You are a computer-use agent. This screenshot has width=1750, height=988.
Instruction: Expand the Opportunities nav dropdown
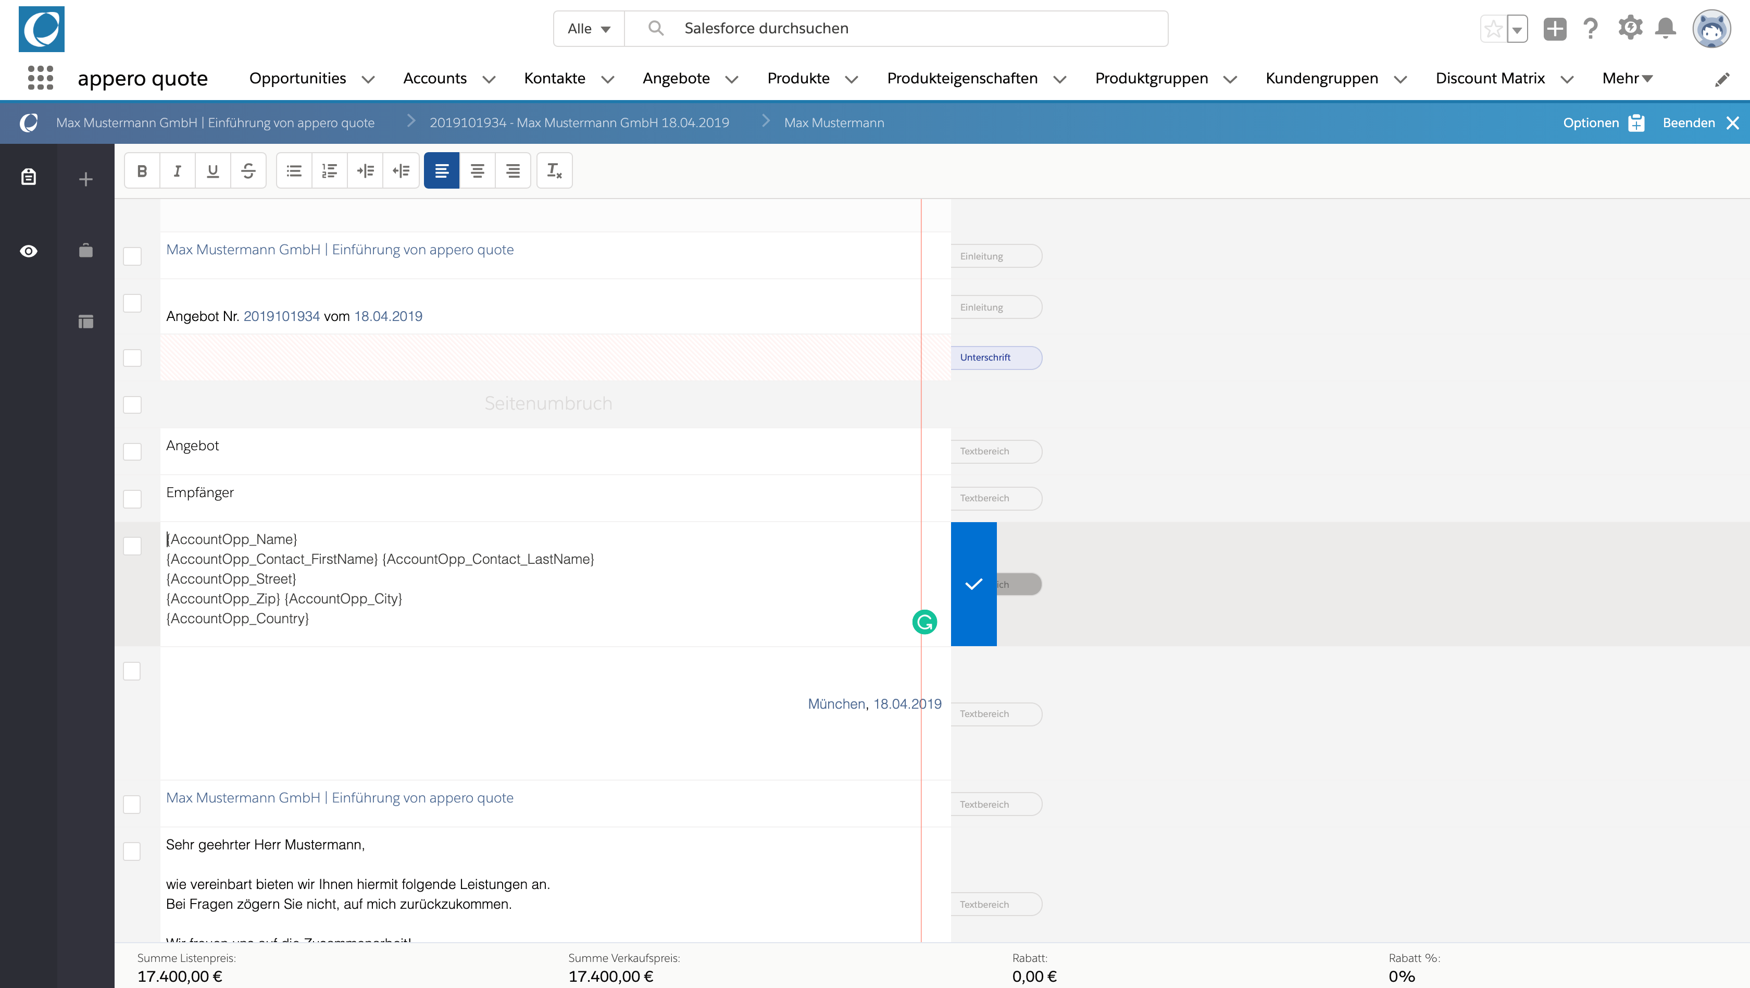(368, 80)
